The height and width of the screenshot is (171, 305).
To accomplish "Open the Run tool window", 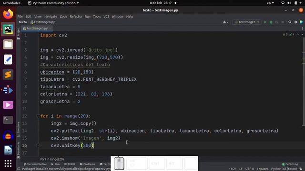I will pos(55,164).
